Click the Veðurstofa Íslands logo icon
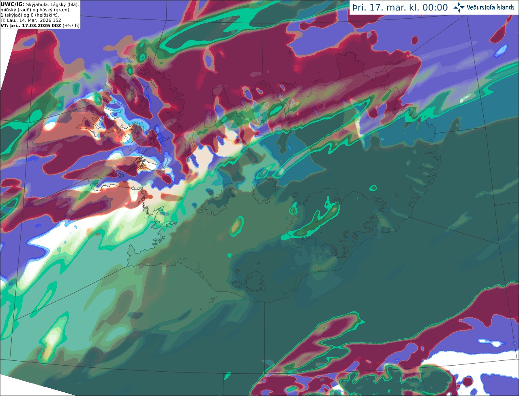The height and width of the screenshot is (396, 519). pyautogui.click(x=459, y=7)
